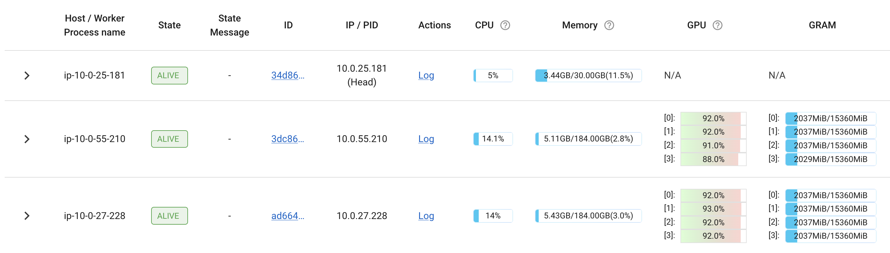Click the GPU column help icon
The image size is (890, 253).
pos(718,25)
